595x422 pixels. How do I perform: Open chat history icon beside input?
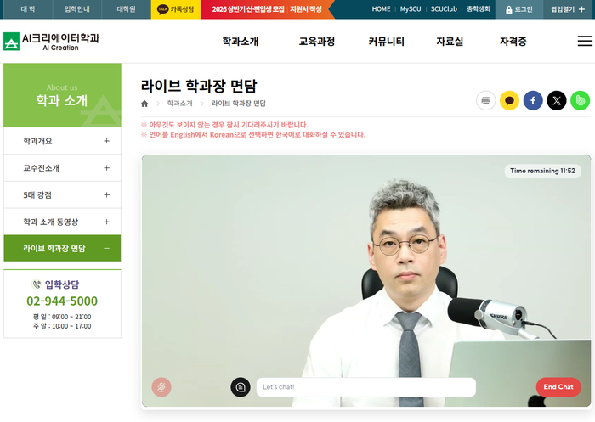point(241,387)
